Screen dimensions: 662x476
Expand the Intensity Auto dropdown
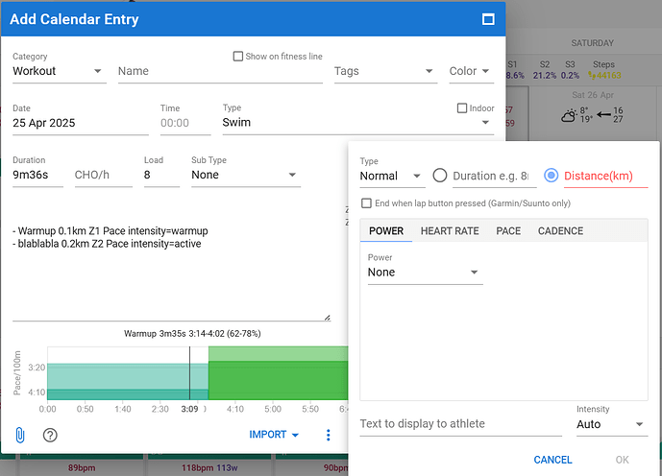click(612, 424)
